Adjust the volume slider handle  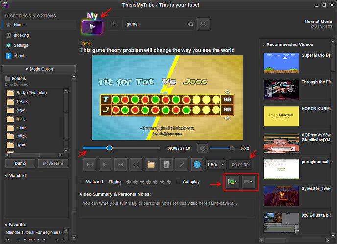(232, 148)
